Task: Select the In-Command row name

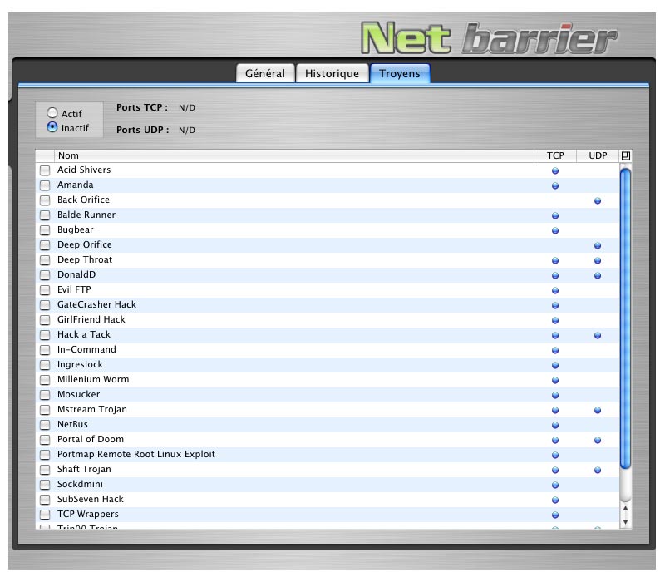Action: click(86, 349)
